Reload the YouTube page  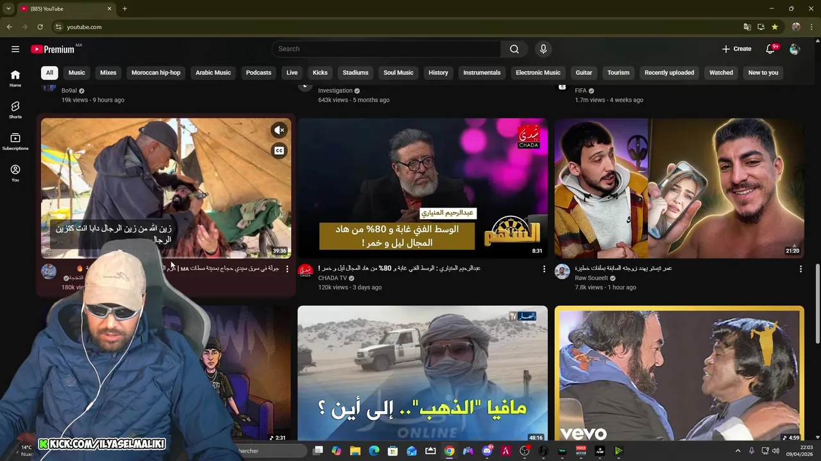point(40,27)
